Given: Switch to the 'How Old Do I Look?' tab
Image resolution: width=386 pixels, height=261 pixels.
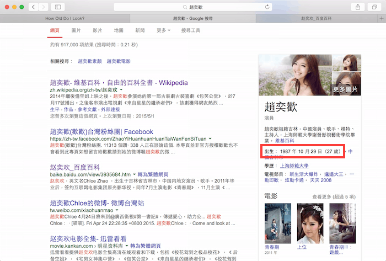Looking at the screenshot, I should tap(65, 18).
